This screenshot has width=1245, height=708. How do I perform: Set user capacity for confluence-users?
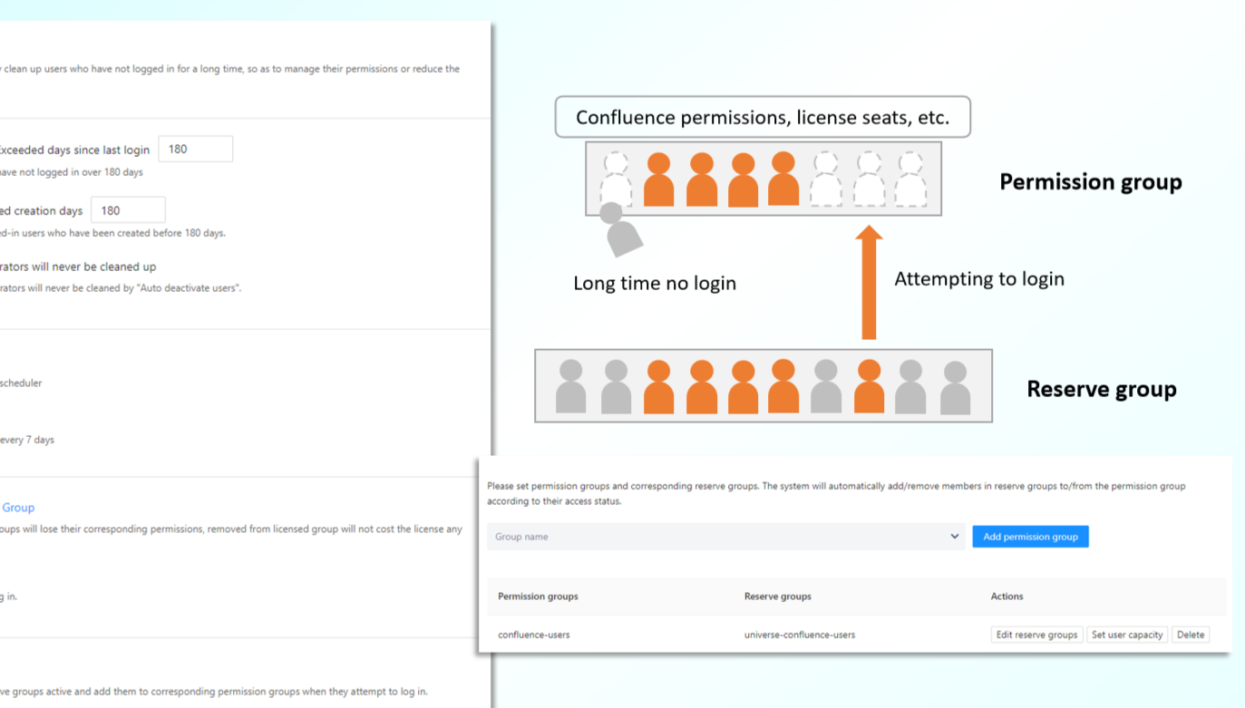(x=1127, y=635)
